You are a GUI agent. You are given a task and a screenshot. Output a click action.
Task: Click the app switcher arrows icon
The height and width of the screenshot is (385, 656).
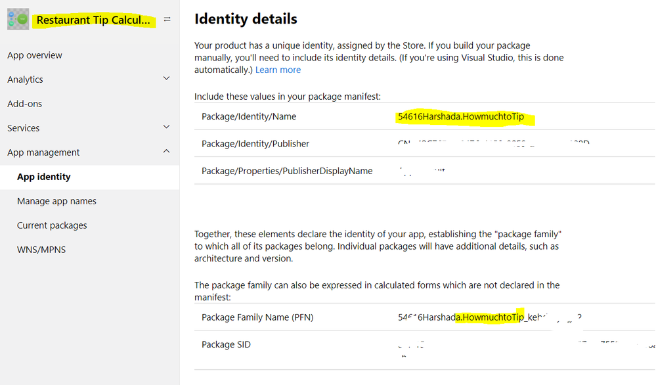[167, 20]
